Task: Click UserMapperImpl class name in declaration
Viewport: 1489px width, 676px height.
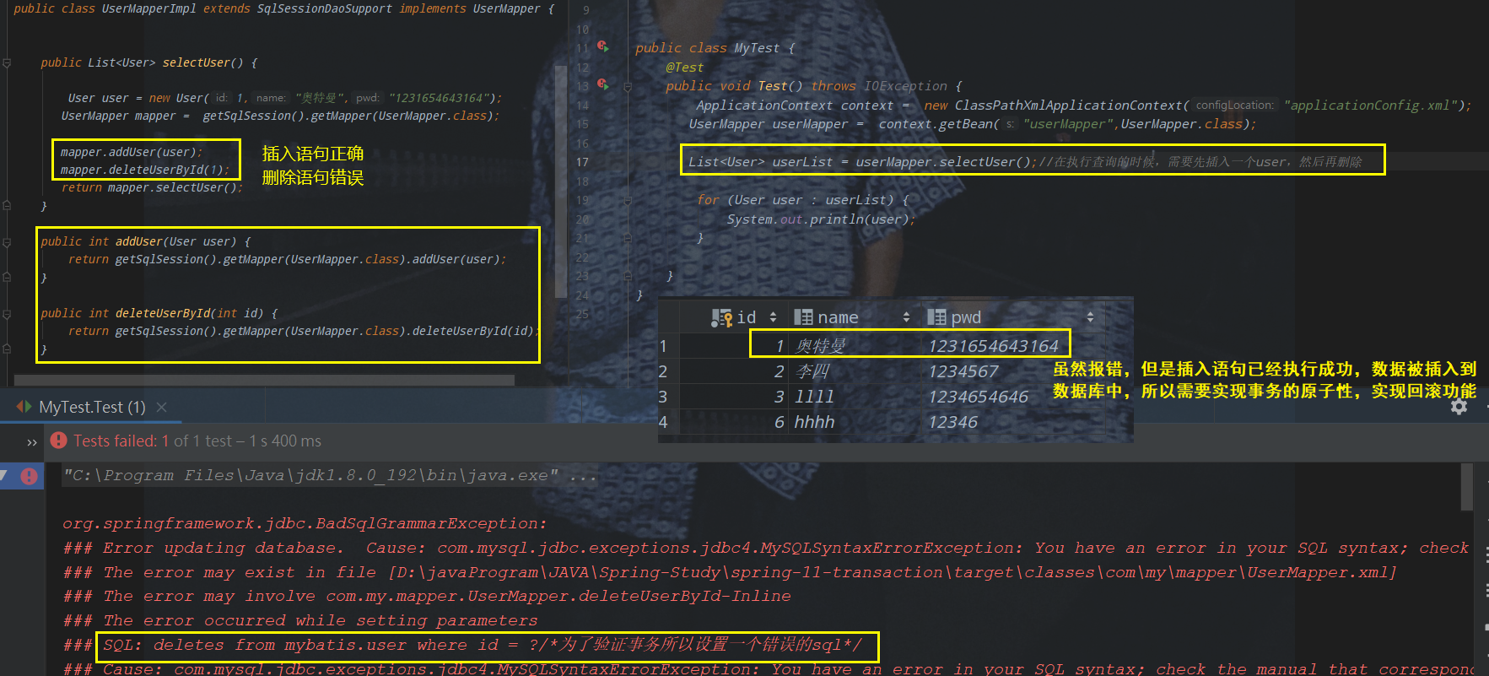Action: [x=148, y=8]
